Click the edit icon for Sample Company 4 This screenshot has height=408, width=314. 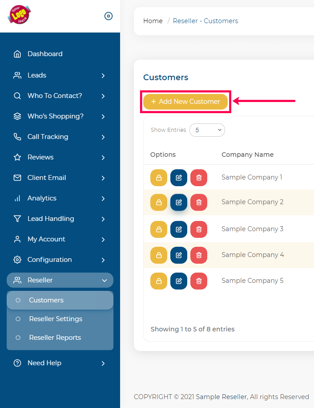[x=179, y=255]
